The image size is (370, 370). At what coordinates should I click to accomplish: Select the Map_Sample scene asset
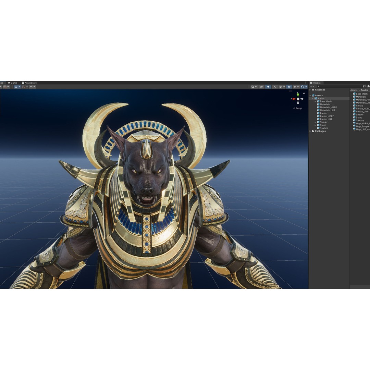(361, 126)
